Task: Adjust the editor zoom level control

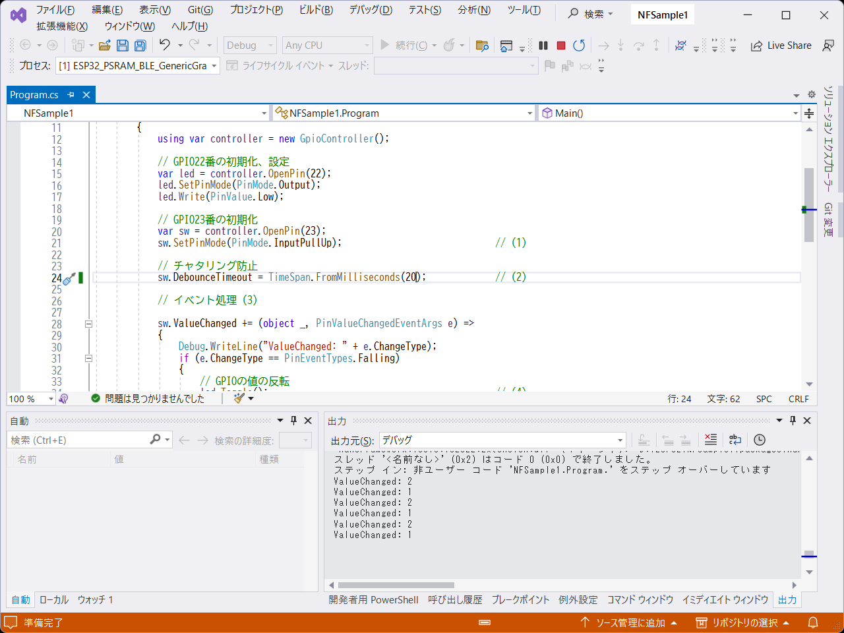Action: (30, 398)
